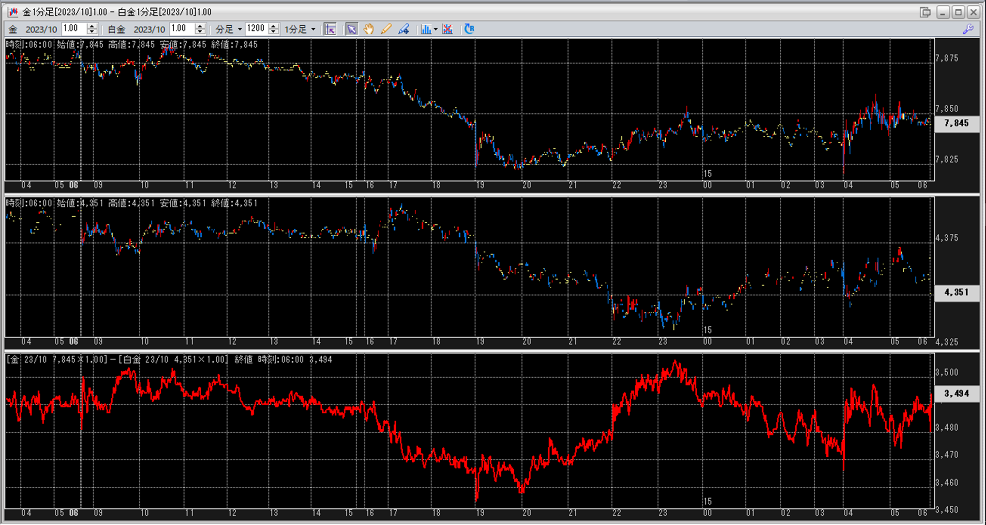Click the blue pen edit tool

(403, 29)
